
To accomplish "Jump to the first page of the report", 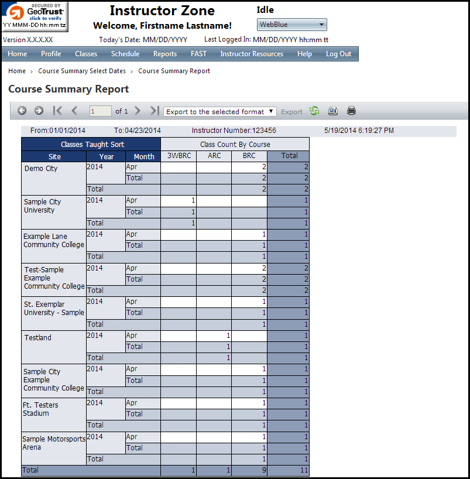I will click(x=57, y=111).
